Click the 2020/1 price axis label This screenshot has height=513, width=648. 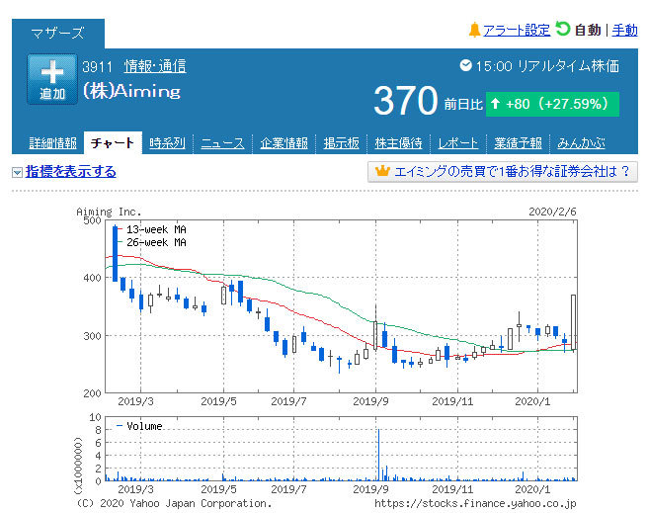(532, 401)
